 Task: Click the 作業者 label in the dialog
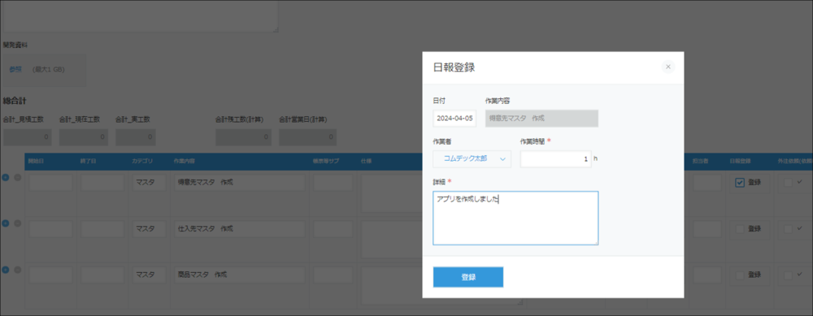(441, 141)
